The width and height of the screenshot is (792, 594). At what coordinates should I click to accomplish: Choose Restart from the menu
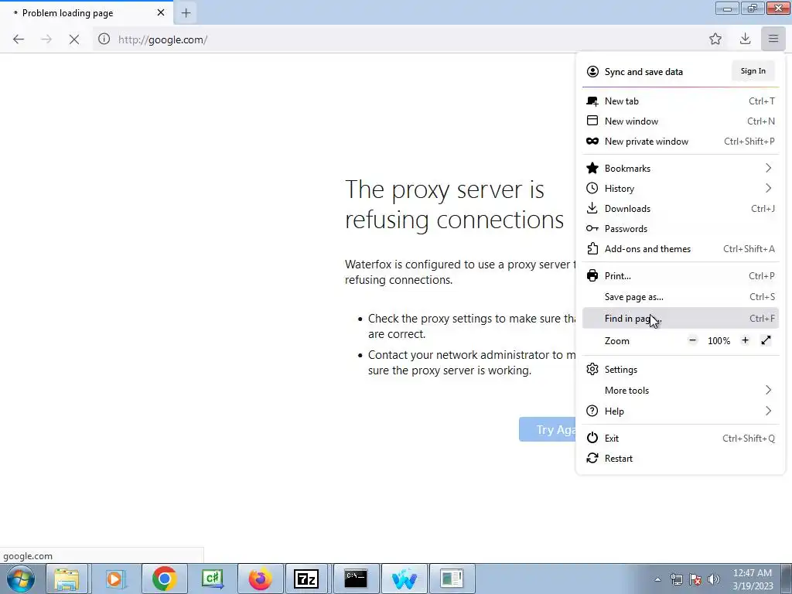(x=681, y=459)
